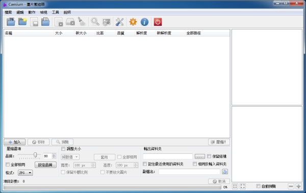
Task: Click the Save list toolbar icon
Action: [34, 22]
